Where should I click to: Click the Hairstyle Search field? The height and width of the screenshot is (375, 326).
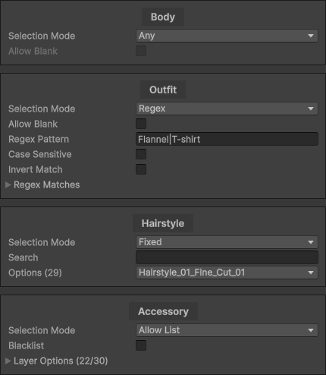click(x=227, y=257)
